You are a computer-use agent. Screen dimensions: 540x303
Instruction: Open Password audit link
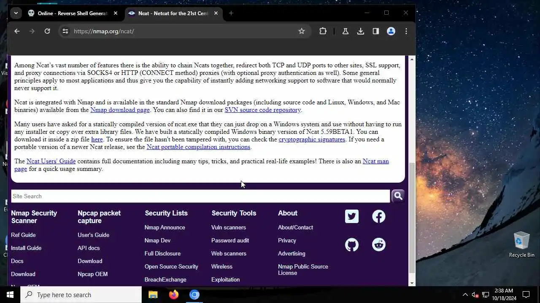click(x=230, y=240)
